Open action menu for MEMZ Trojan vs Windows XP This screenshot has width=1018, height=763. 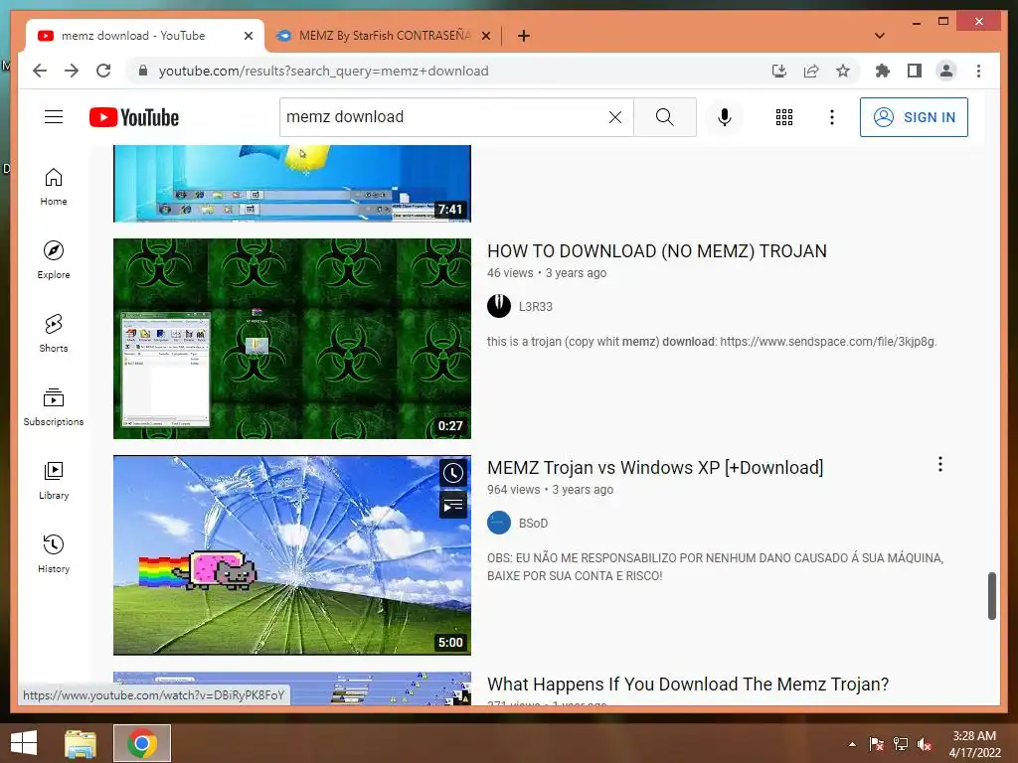pos(940,464)
